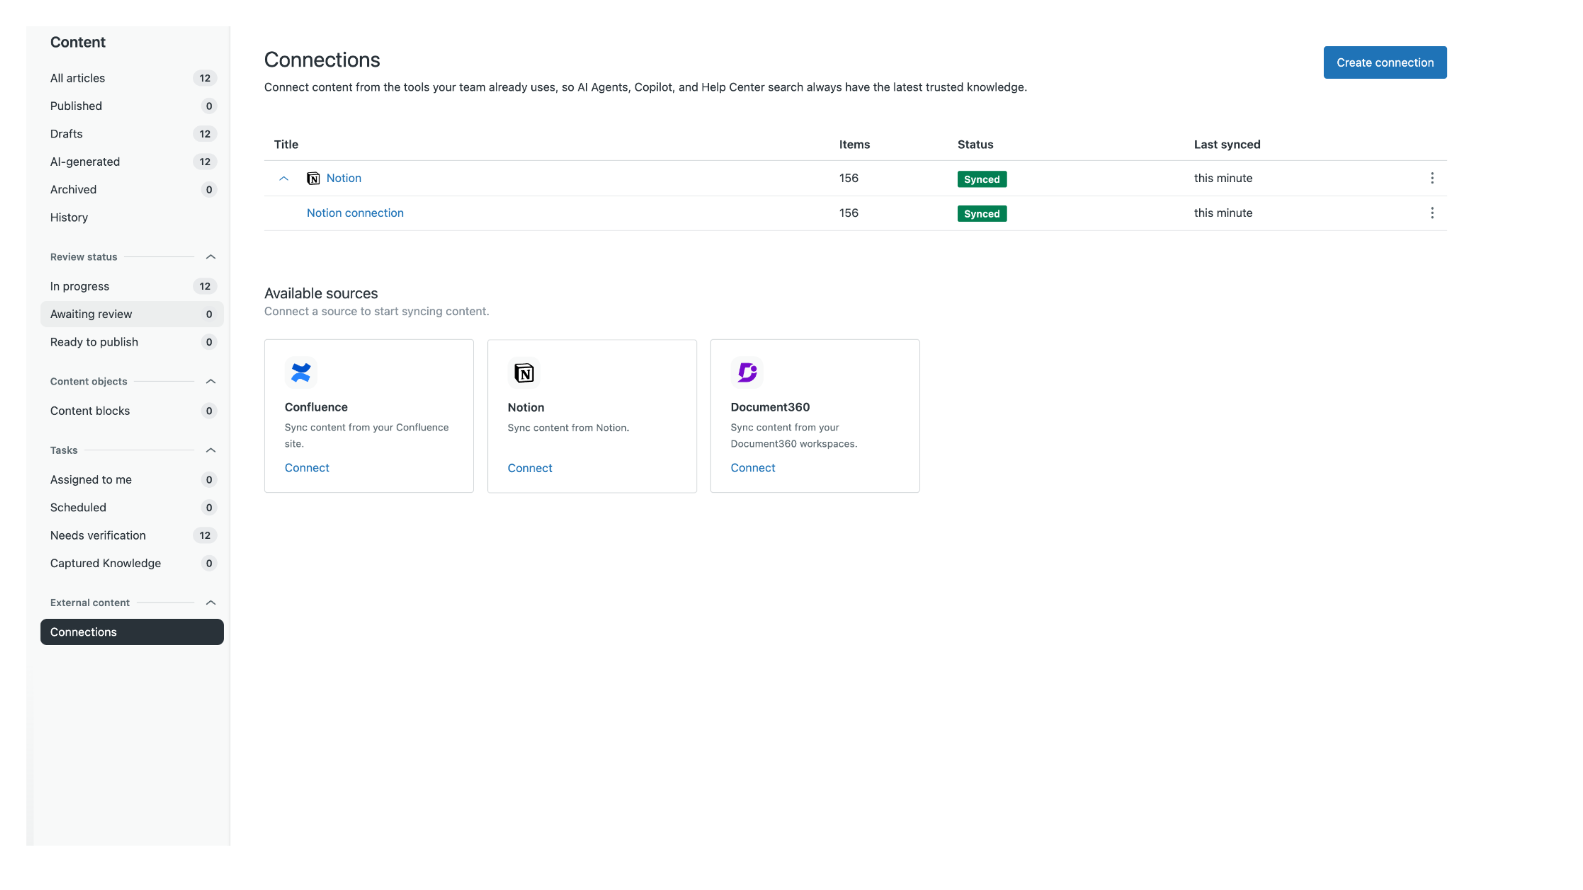Collapse the expanded Notion row
Viewport: 1583px width, 890px height.
283,178
